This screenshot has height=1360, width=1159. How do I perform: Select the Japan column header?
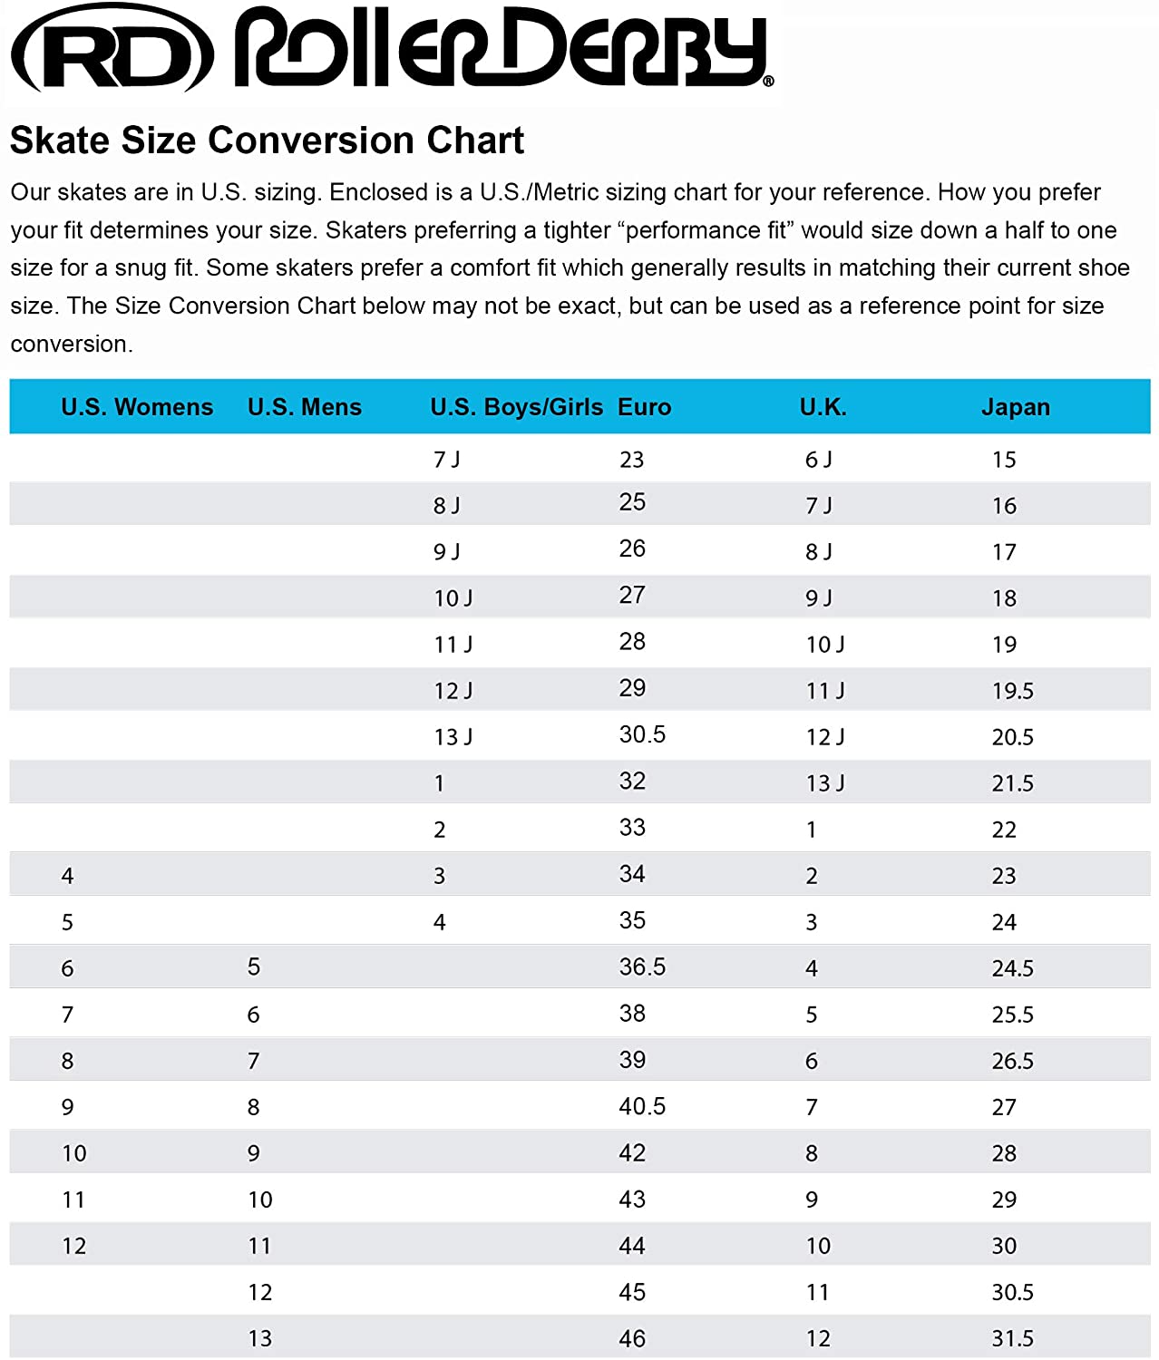[1015, 407]
